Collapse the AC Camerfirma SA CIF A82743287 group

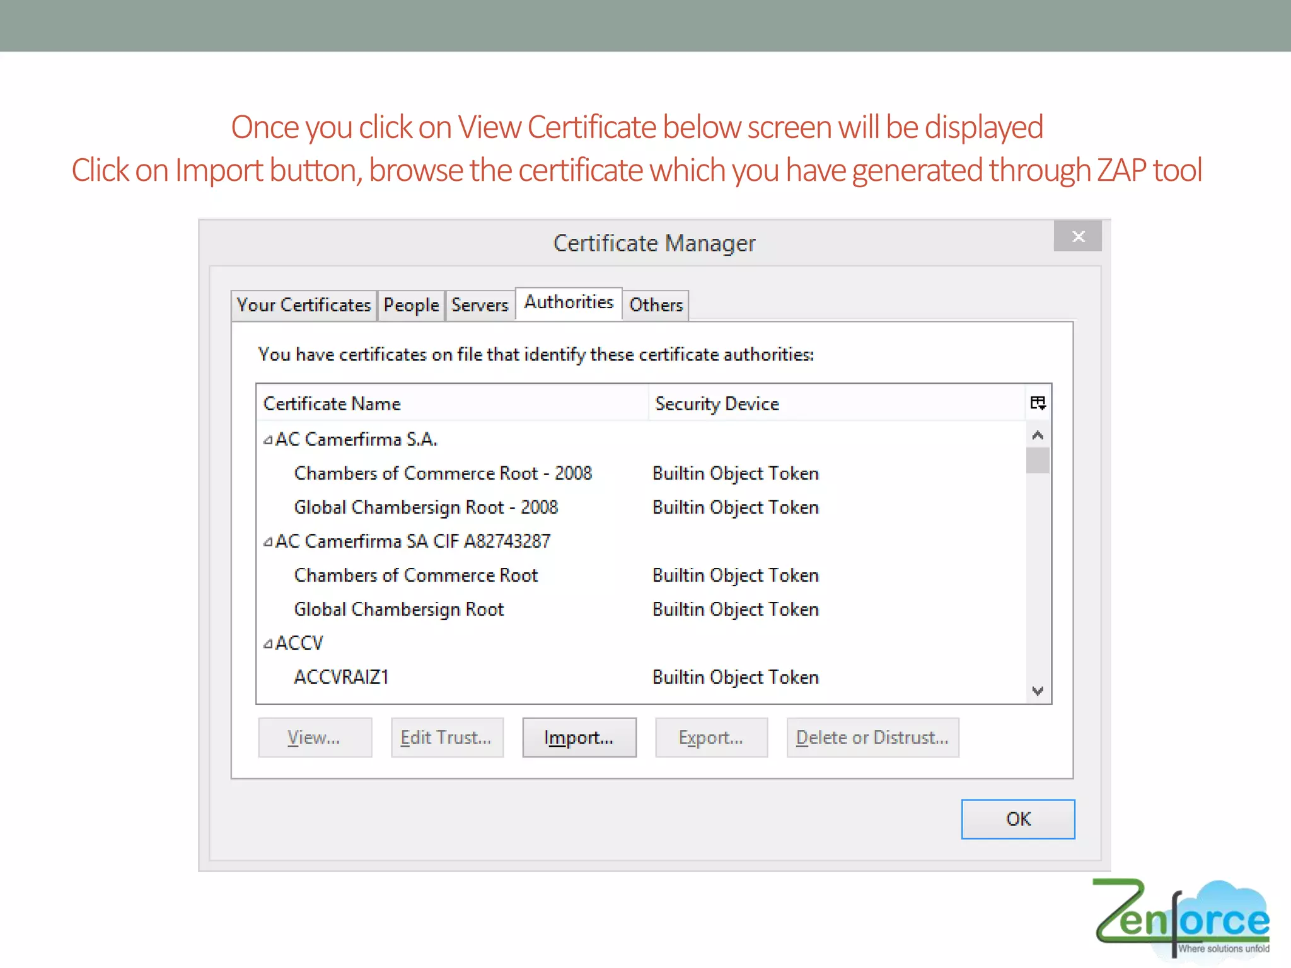coord(268,541)
